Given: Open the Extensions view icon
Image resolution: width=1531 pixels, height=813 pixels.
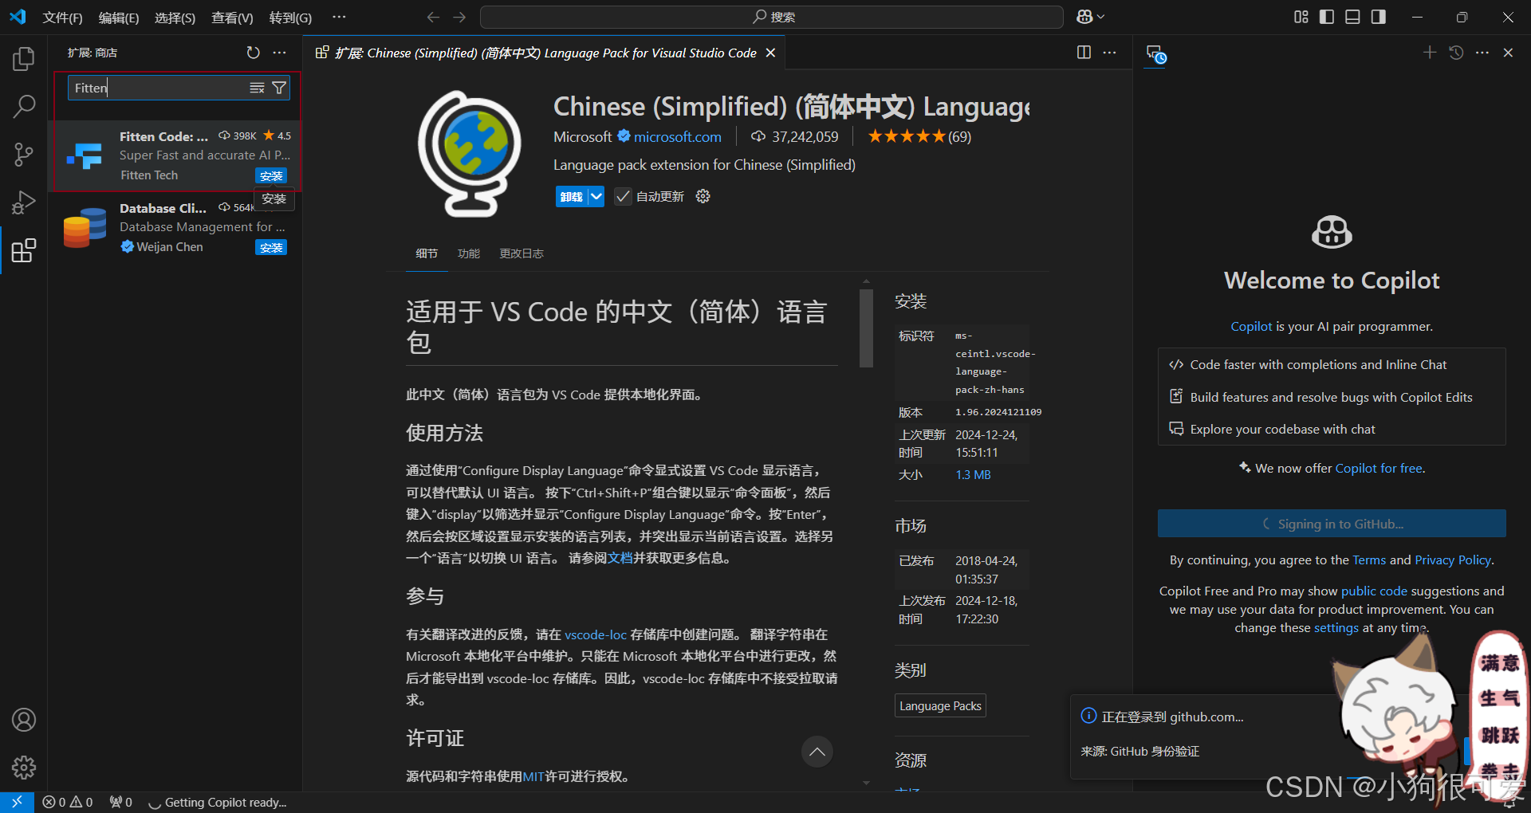Looking at the screenshot, I should [x=24, y=250].
